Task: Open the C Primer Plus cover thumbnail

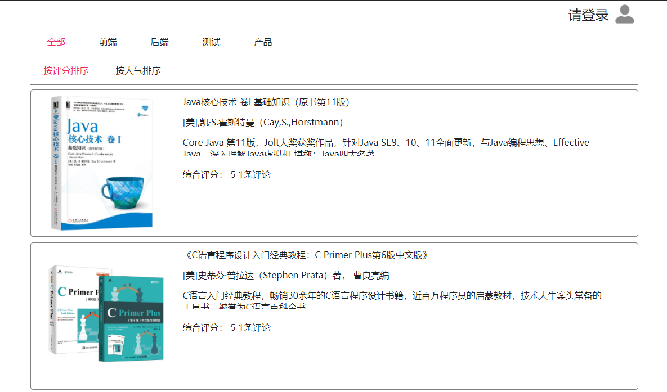Action: point(106,314)
